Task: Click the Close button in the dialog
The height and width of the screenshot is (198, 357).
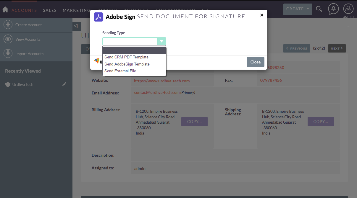Action: (256, 62)
